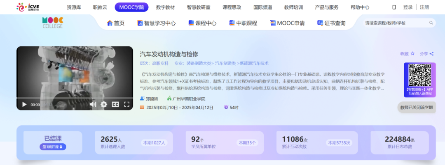Share the course via 分享 icon
The height and width of the screenshot is (165, 445).
click(x=426, y=54)
